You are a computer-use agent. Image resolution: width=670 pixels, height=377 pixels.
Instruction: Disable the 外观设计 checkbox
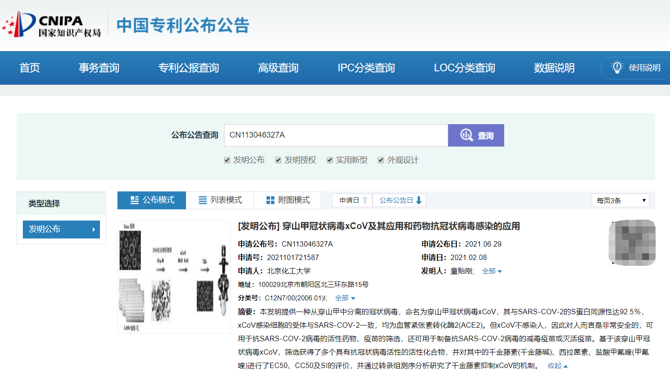pyautogui.click(x=381, y=160)
